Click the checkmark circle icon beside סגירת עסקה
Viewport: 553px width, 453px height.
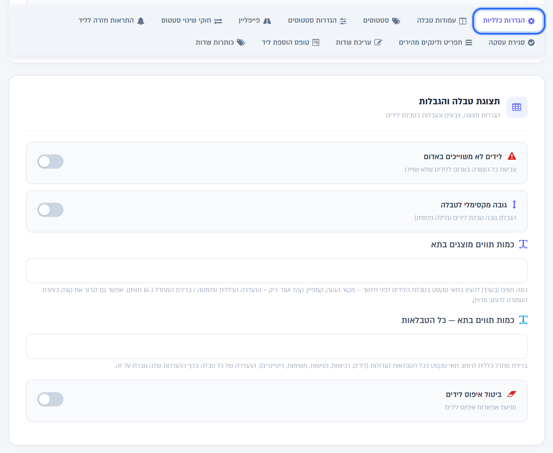click(531, 43)
